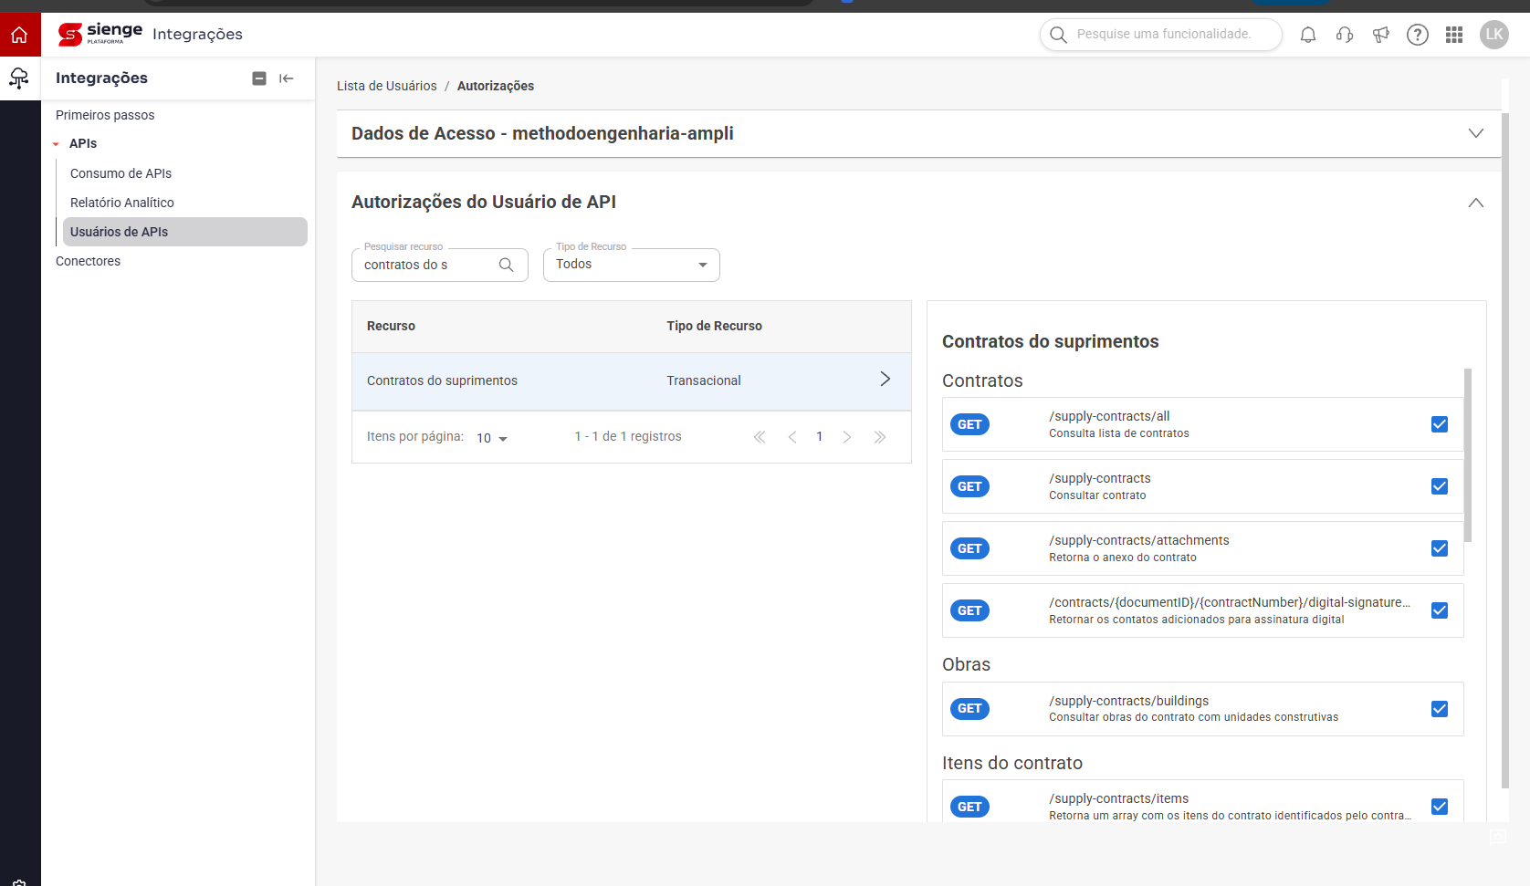Go to the first page of results
Viewport: 1530px width, 886px height.
point(760,437)
